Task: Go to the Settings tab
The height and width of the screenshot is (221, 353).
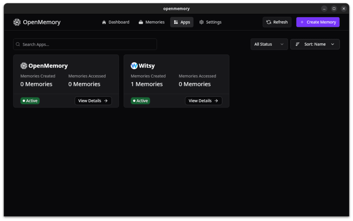Action: (210, 22)
